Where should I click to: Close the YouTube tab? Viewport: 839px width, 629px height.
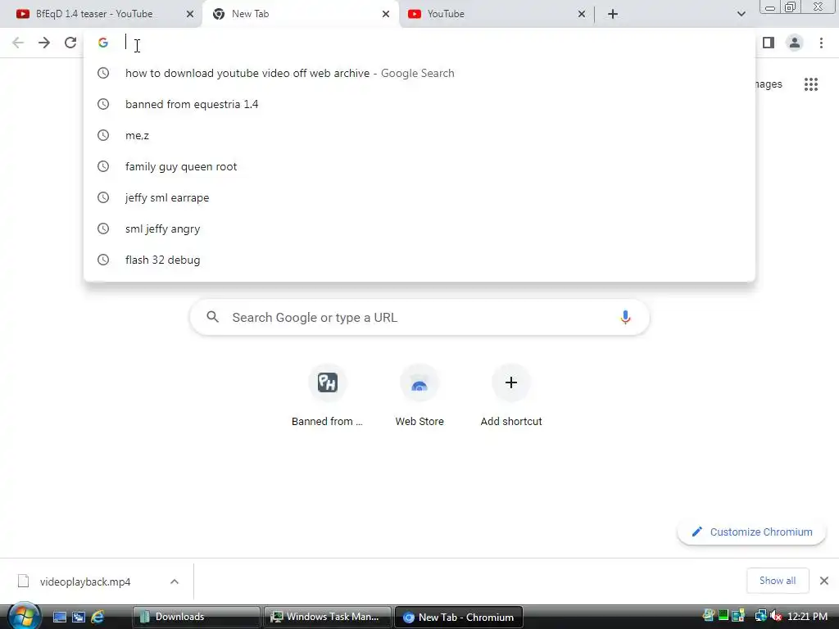[582, 14]
